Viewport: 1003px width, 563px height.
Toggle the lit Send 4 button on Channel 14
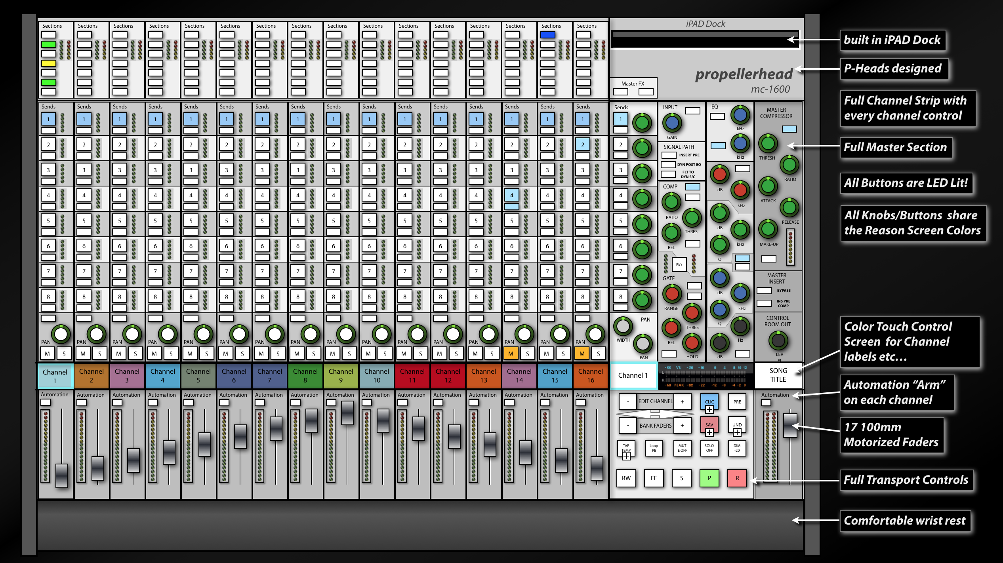[x=511, y=195]
